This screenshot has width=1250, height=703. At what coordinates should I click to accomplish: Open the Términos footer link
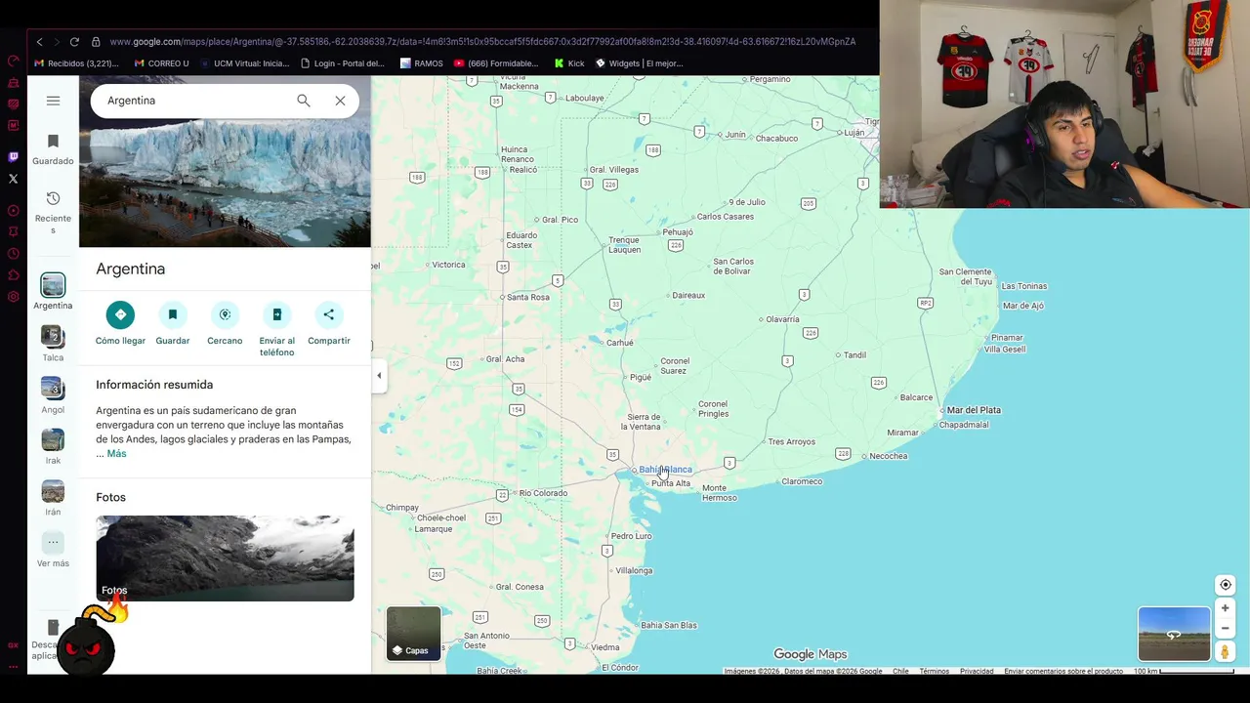point(934,671)
